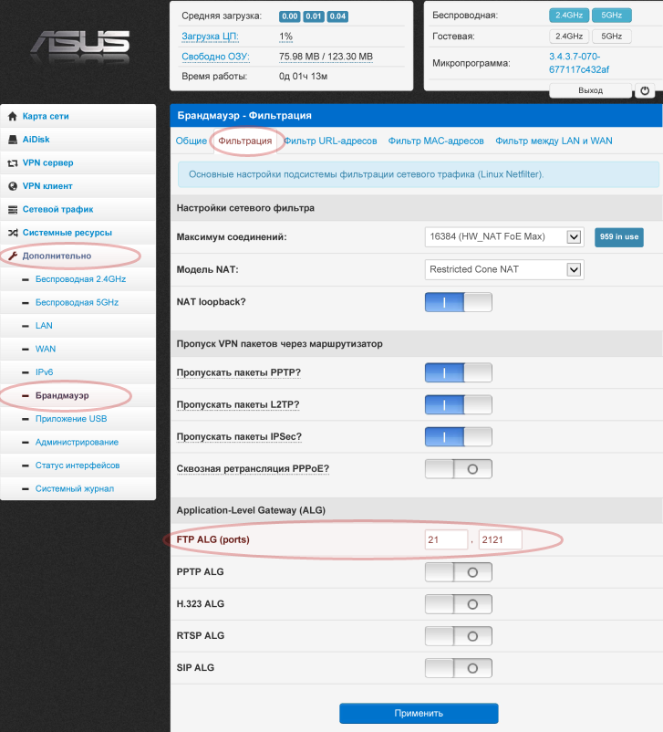Click the VPN сервер sidebar icon
Image resolution: width=663 pixels, height=732 pixels.
point(12,163)
